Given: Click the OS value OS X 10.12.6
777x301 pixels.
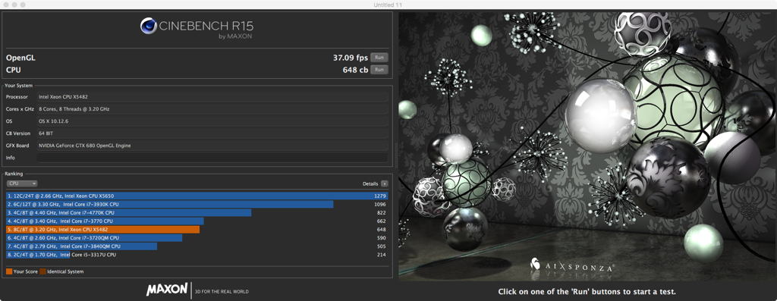Looking at the screenshot, I should coord(212,121).
